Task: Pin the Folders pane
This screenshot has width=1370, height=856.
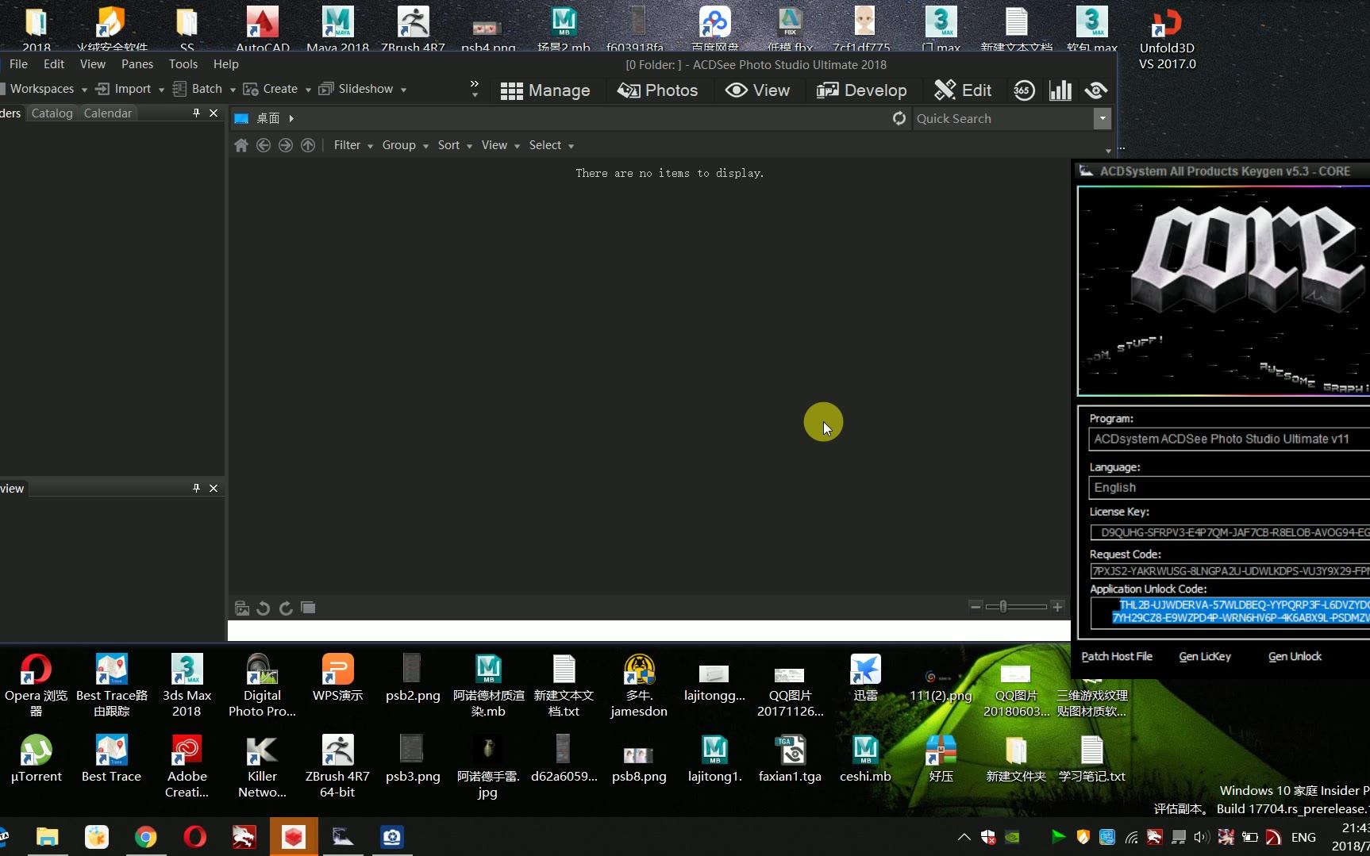Action: pos(196,113)
